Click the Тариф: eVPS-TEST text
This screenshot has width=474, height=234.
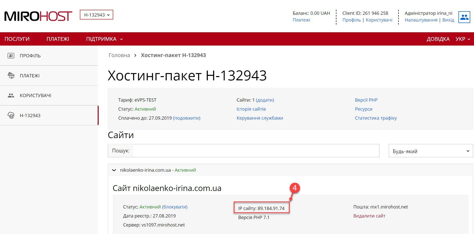(x=137, y=100)
